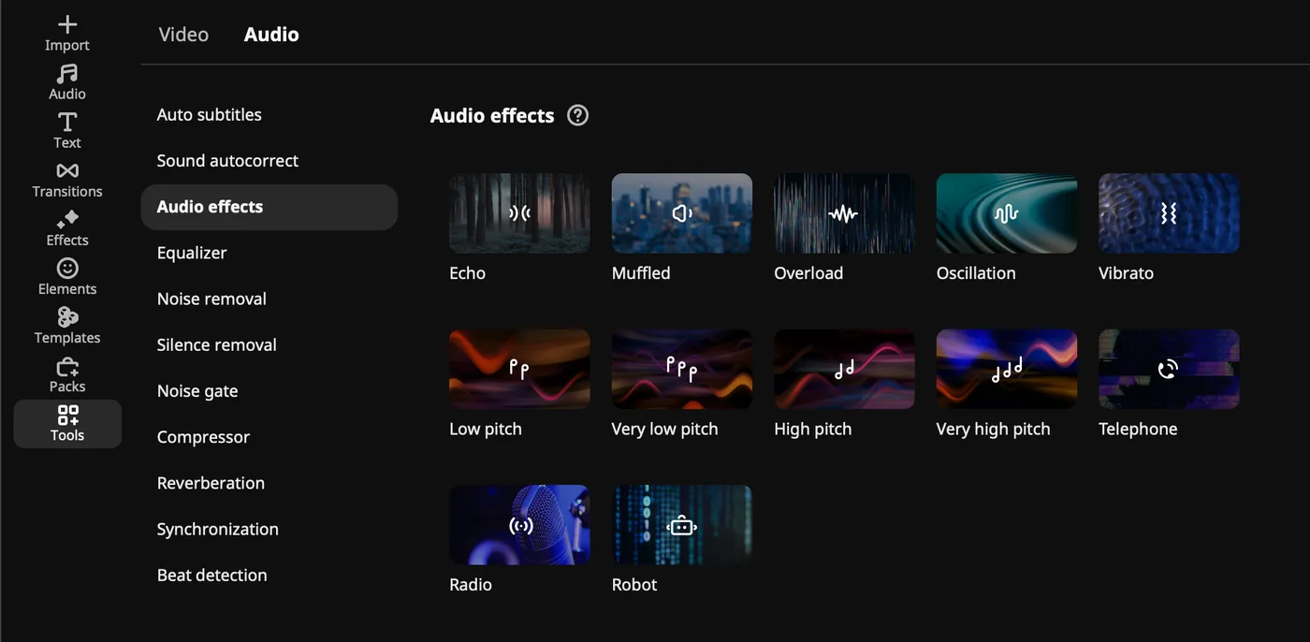Viewport: 1310px width, 642px height.
Task: Apply the Radio effect thumbnail
Action: coord(519,525)
